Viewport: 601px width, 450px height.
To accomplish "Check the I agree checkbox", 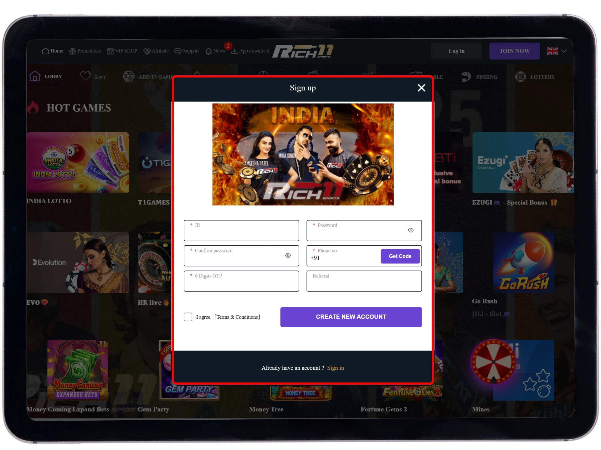I will click(188, 317).
